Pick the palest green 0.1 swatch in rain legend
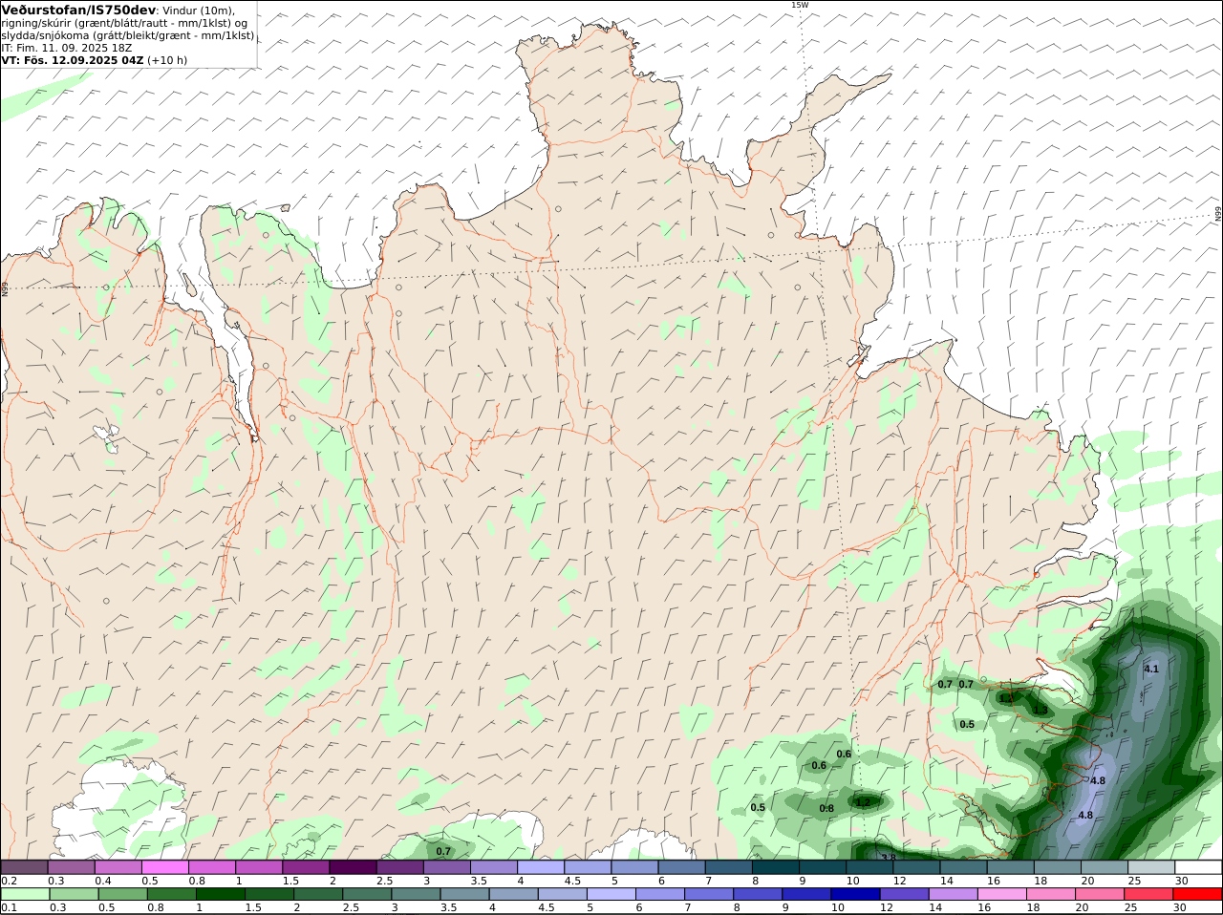This screenshot has height=915, width=1223. tap(25, 894)
